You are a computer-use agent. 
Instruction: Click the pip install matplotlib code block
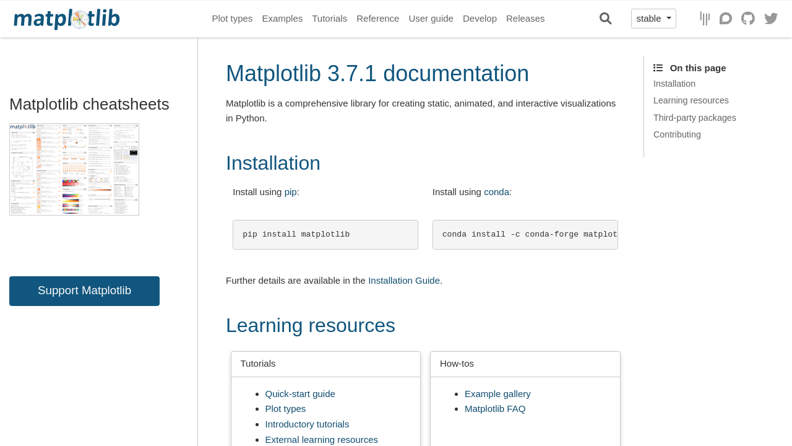click(325, 235)
